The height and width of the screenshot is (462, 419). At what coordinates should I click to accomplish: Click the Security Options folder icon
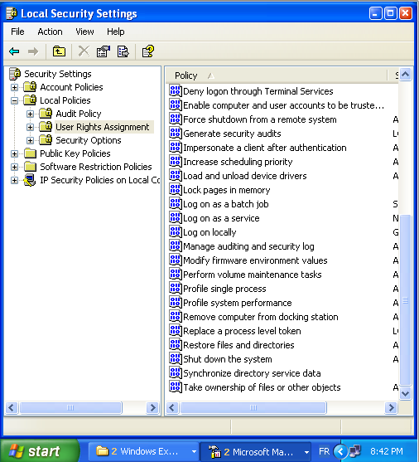pyautogui.click(x=46, y=140)
